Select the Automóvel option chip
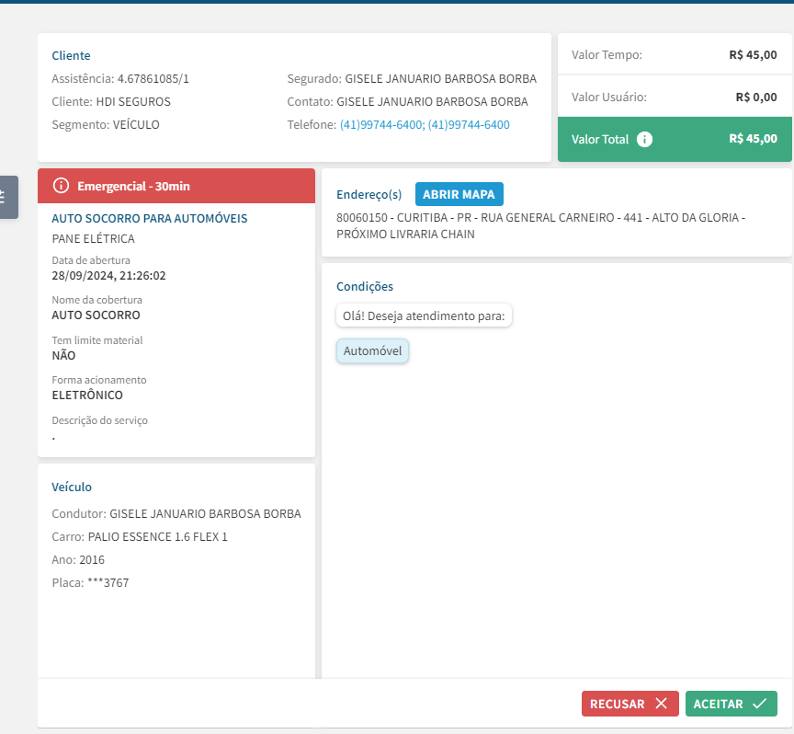 click(x=372, y=350)
